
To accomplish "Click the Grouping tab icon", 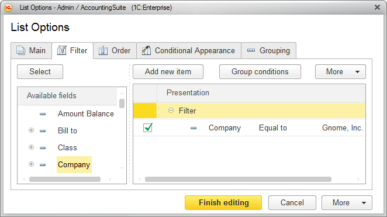I will pos(251,50).
